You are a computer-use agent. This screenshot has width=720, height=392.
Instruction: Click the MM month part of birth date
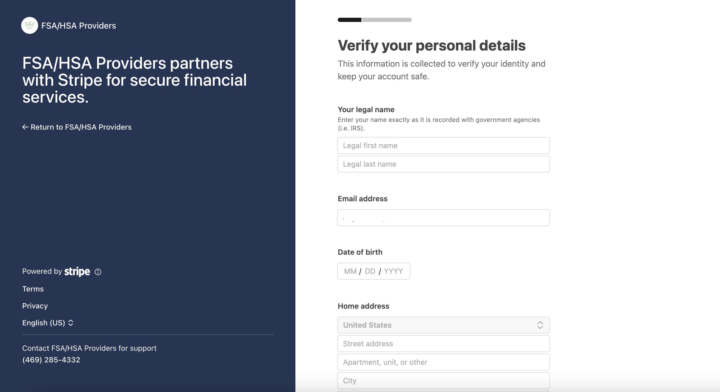(350, 271)
